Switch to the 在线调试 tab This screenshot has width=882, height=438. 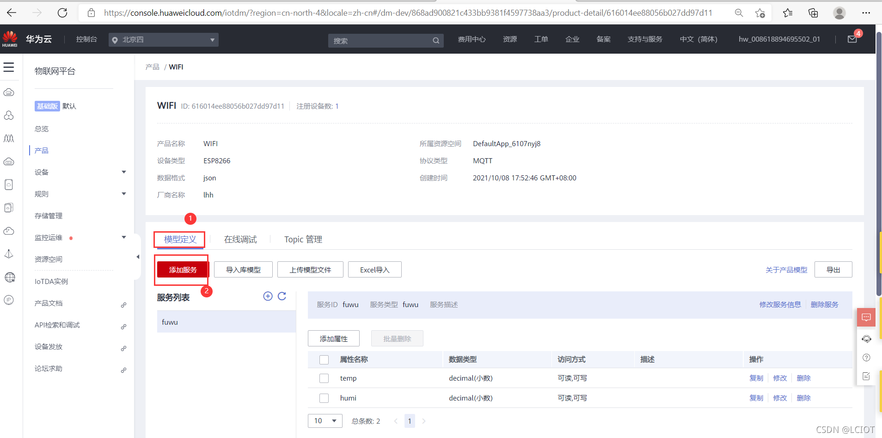coord(240,239)
